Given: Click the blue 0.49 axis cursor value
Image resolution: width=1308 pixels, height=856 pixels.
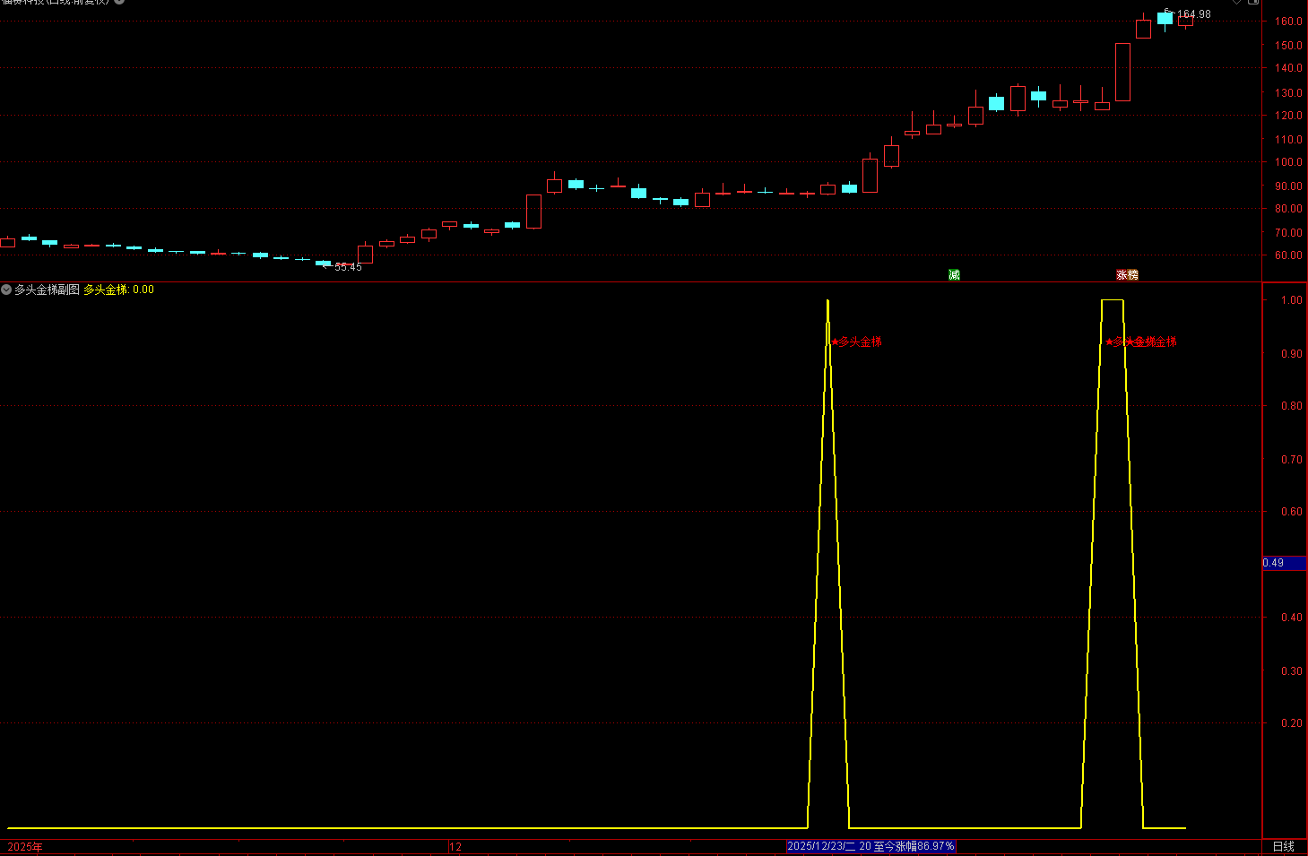Looking at the screenshot, I should [1284, 563].
